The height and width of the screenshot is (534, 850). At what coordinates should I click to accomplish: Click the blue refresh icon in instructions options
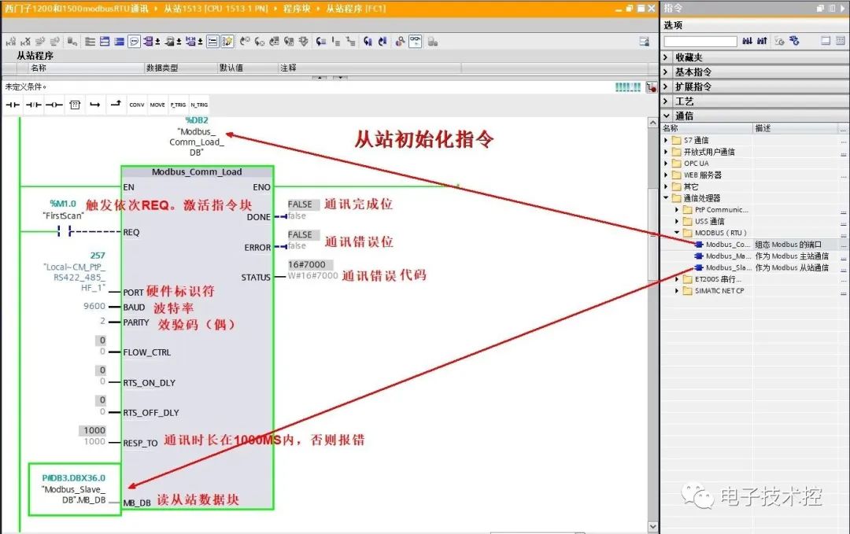point(794,41)
